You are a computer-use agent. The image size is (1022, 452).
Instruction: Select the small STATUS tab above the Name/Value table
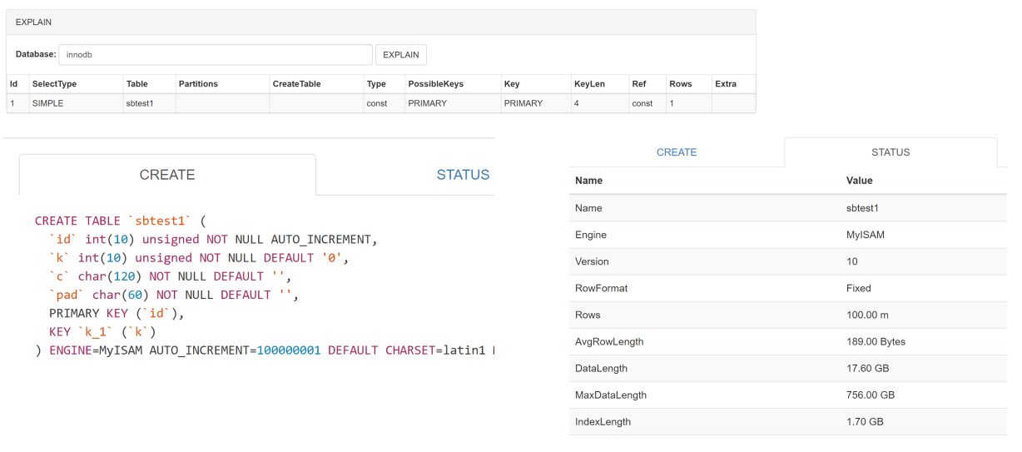[890, 152]
